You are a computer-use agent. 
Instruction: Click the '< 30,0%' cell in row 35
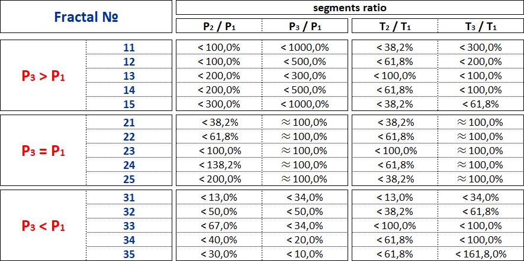click(x=219, y=254)
